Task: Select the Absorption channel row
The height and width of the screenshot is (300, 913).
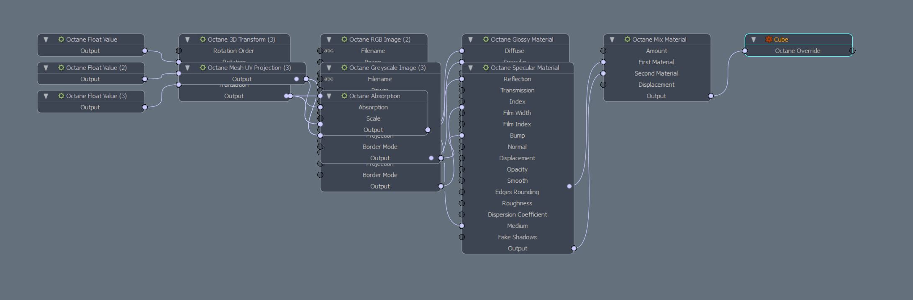Action: [374, 107]
